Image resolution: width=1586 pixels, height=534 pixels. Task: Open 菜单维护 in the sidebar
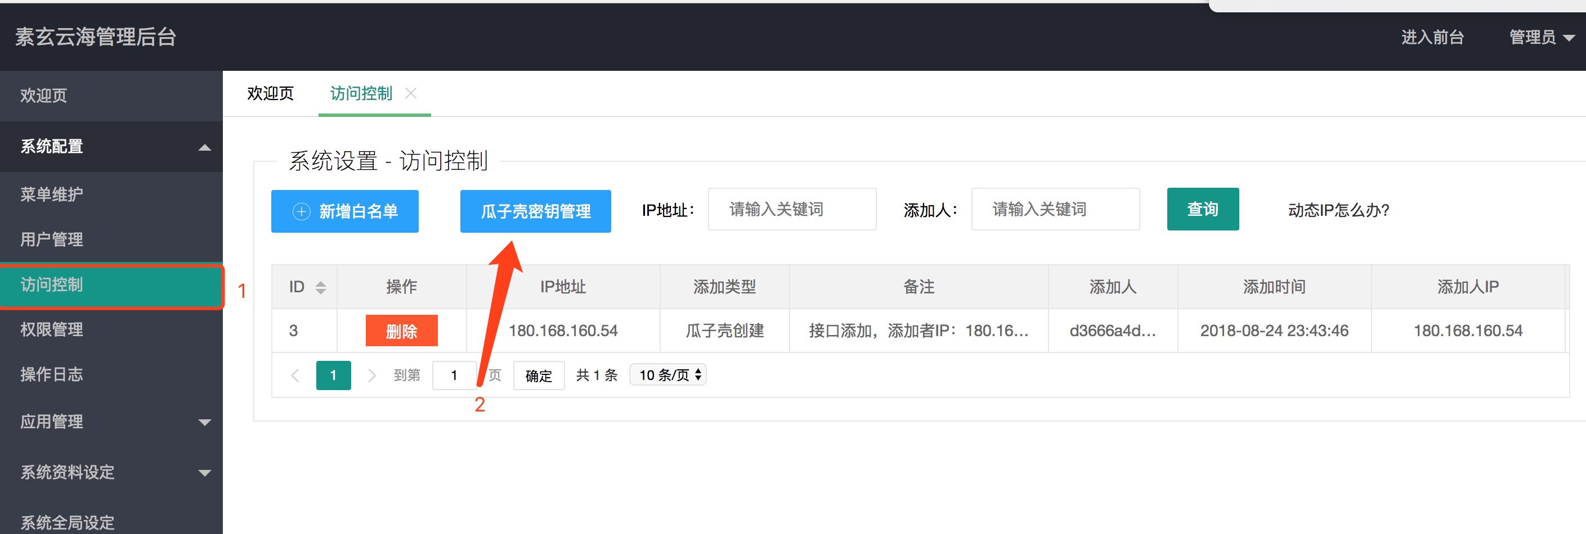click(52, 194)
